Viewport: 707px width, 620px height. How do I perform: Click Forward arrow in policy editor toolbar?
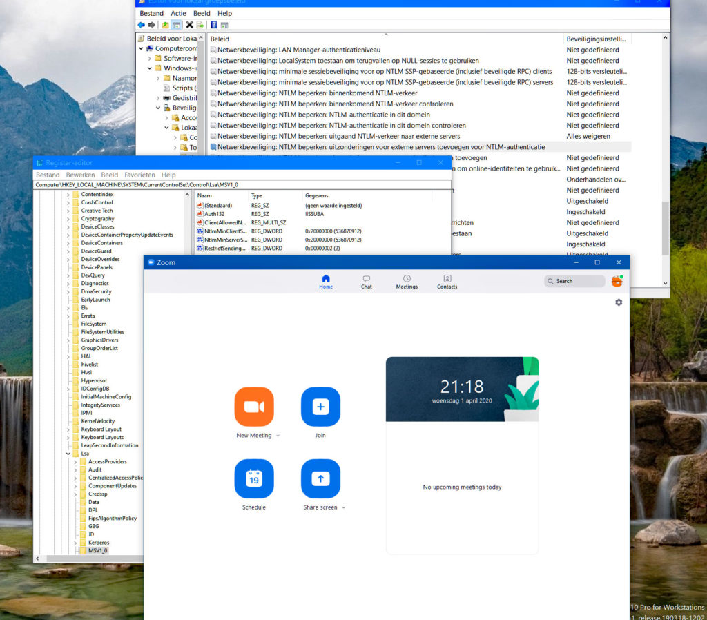pos(151,25)
